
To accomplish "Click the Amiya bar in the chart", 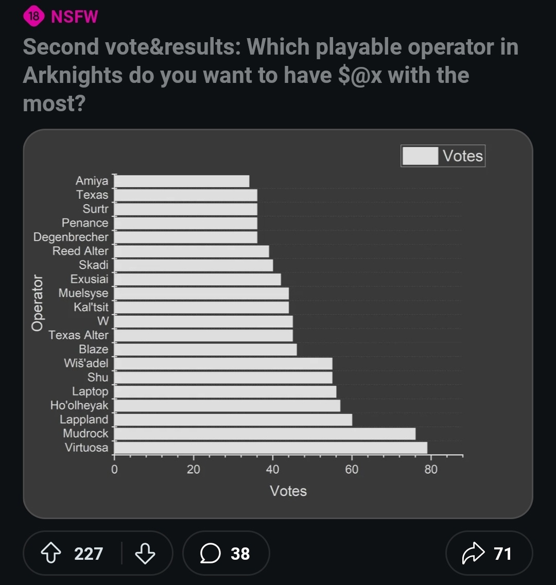I will [182, 181].
